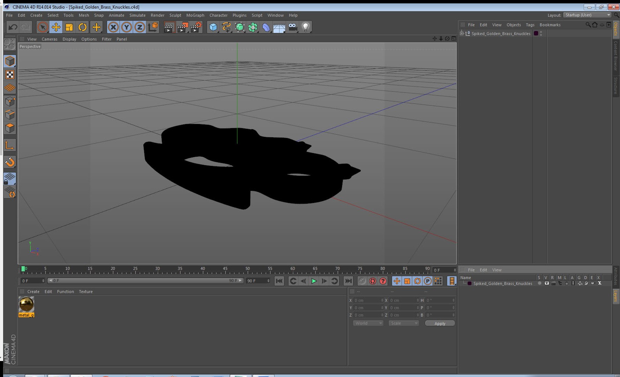Go to start of animation
This screenshot has height=377, width=620.
279,281
